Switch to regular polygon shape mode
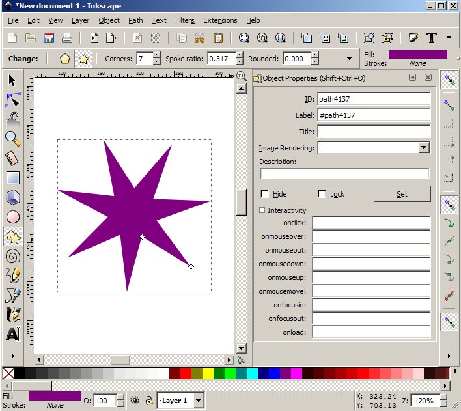The height and width of the screenshot is (411, 461). [x=65, y=59]
